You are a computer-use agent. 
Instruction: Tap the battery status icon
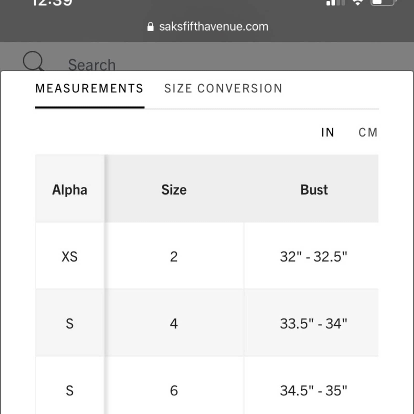383,2
